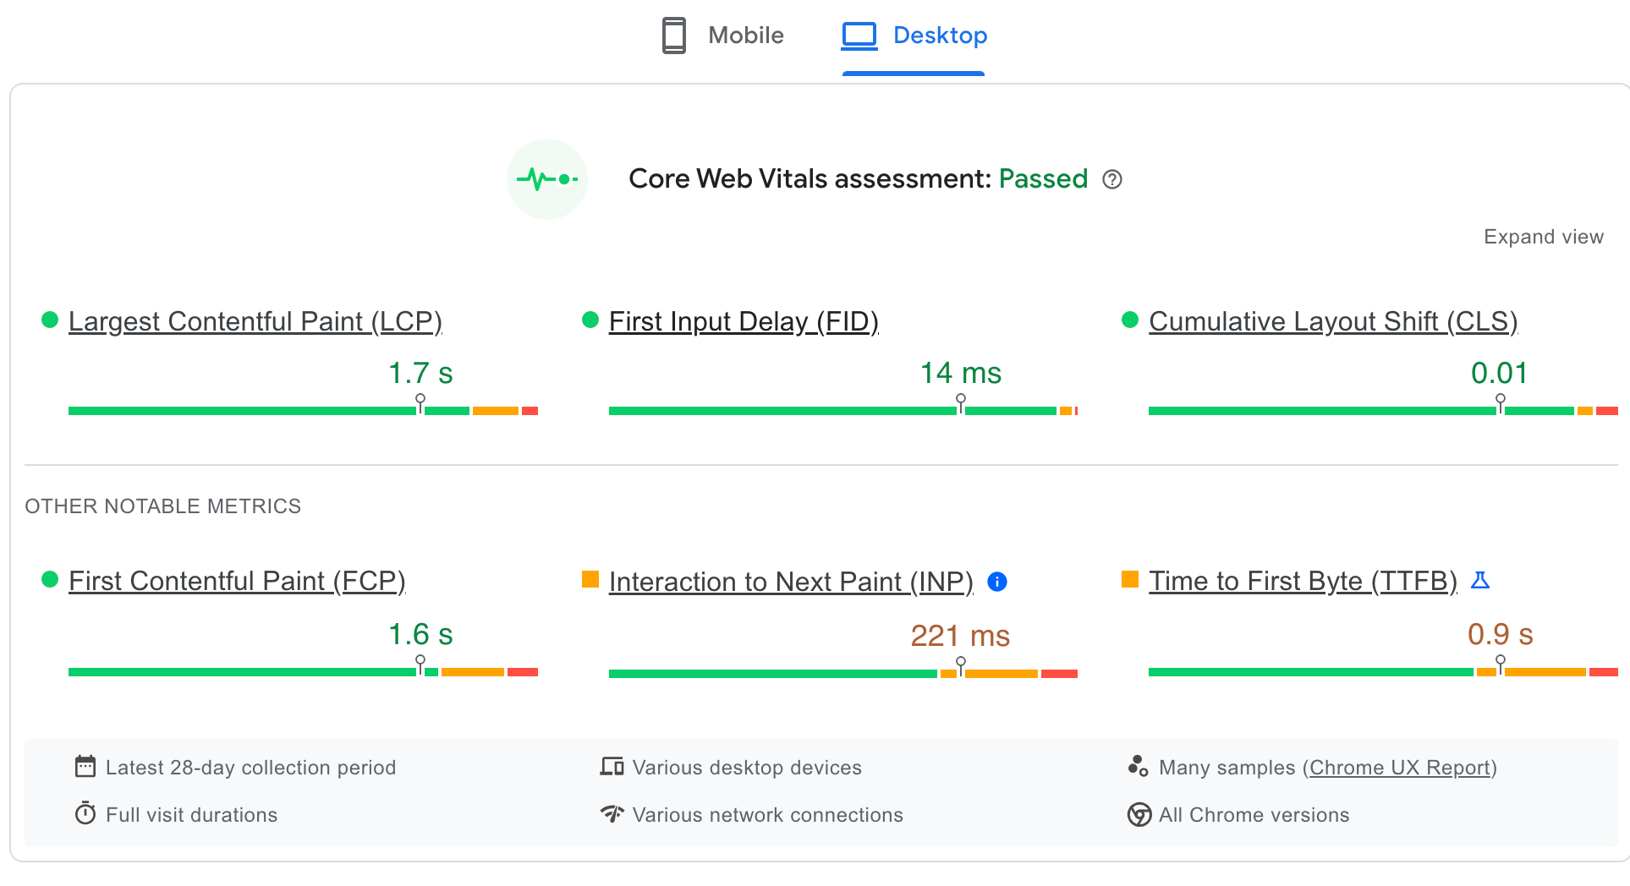Click the devices icon for desktop devices
The image size is (1630, 886).
pyautogui.click(x=612, y=767)
